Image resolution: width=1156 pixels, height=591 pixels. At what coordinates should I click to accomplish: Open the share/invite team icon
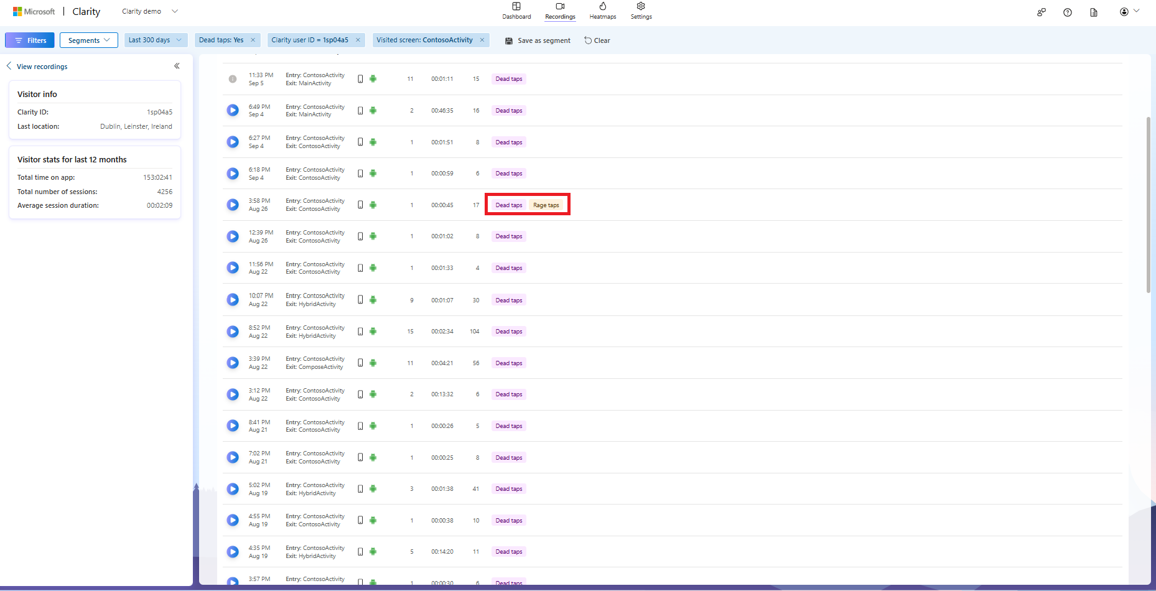(x=1042, y=12)
